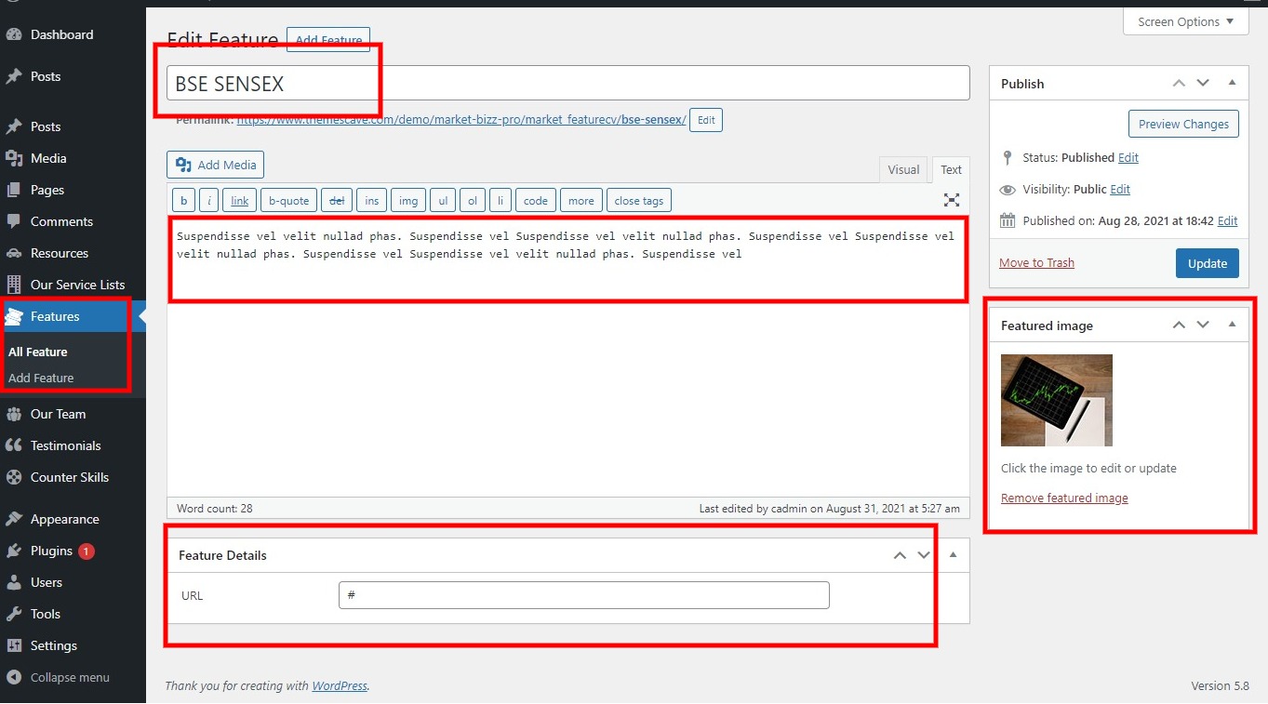The height and width of the screenshot is (704, 1268).
Task: Toggle distraction-free fullscreen editor icon
Action: (952, 200)
